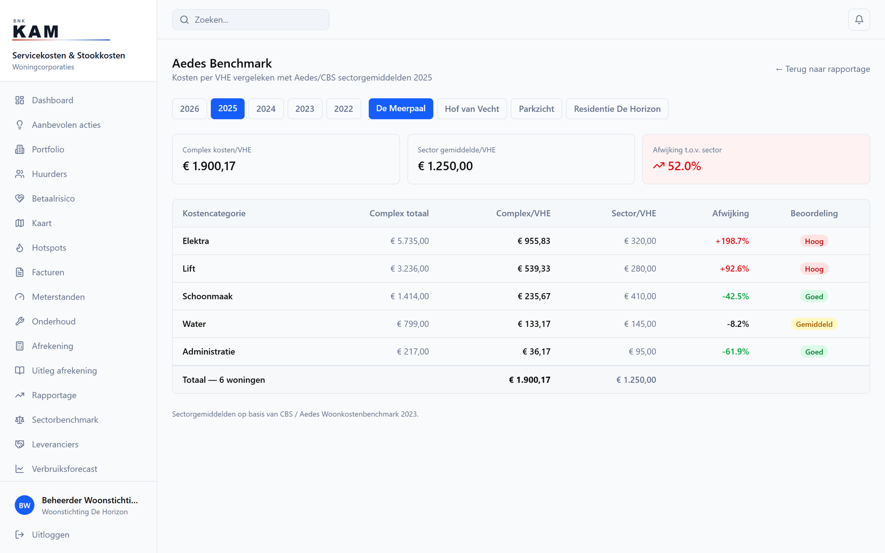Click the Hoog badge in Lift row

(814, 269)
